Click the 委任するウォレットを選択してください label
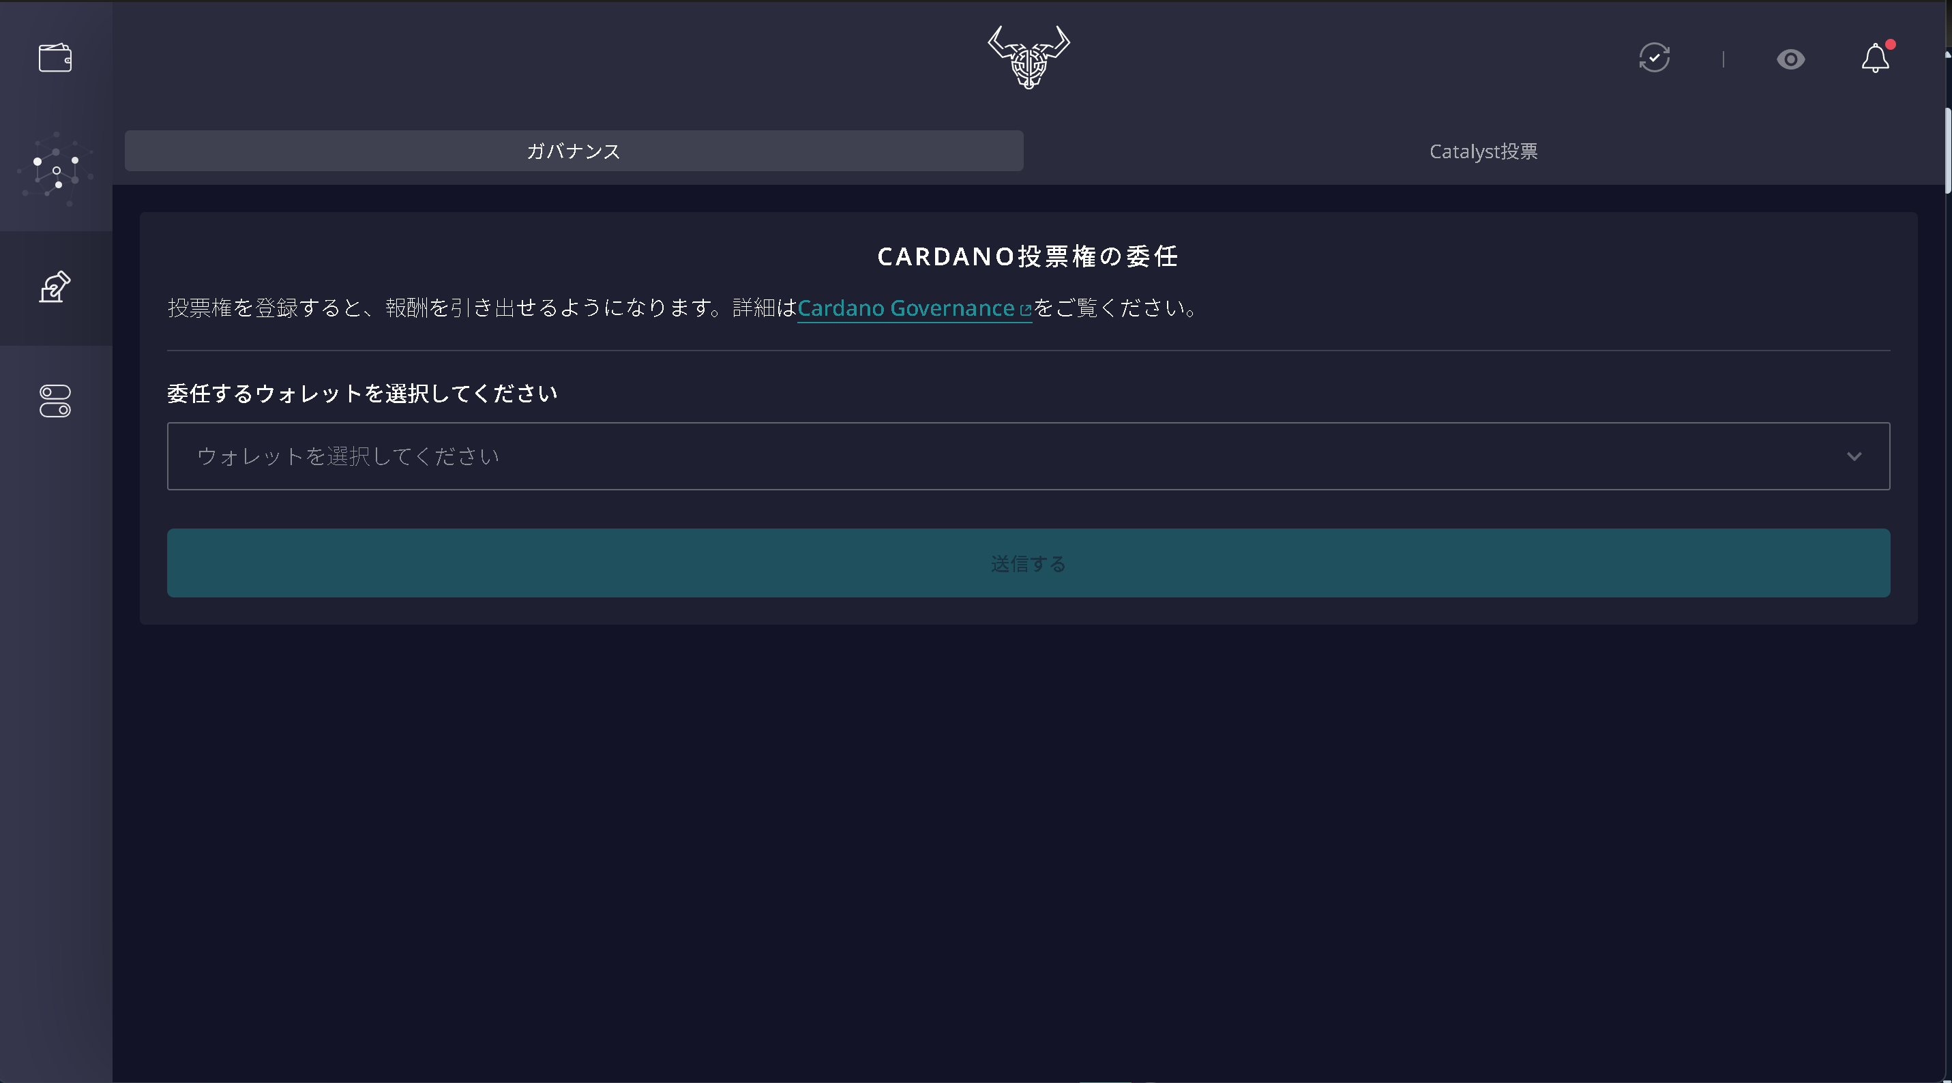The width and height of the screenshot is (1952, 1083). 362,394
